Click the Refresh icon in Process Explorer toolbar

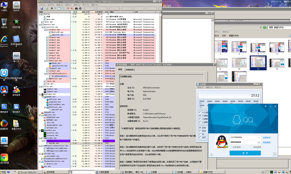click(47, 9)
